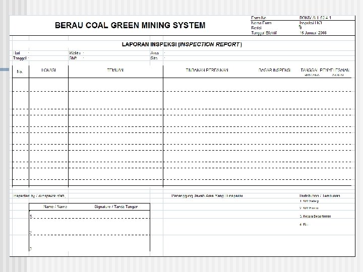
Task: Click 'Penanggung Jawab Area Yang Diinspeksi' label
Action: tap(207, 196)
